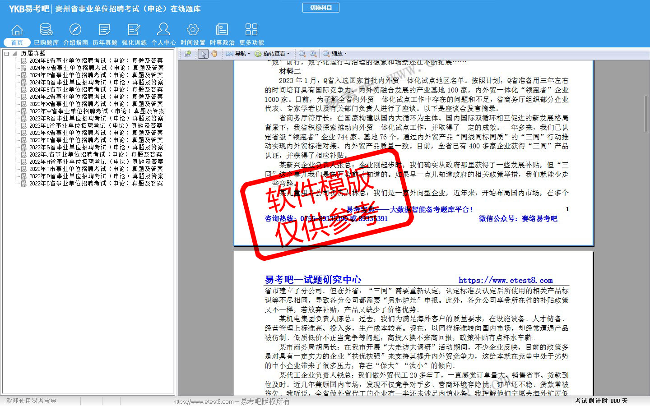Click the zoom out magnifier
Image resolution: width=650 pixels, height=406 pixels.
pos(302,54)
